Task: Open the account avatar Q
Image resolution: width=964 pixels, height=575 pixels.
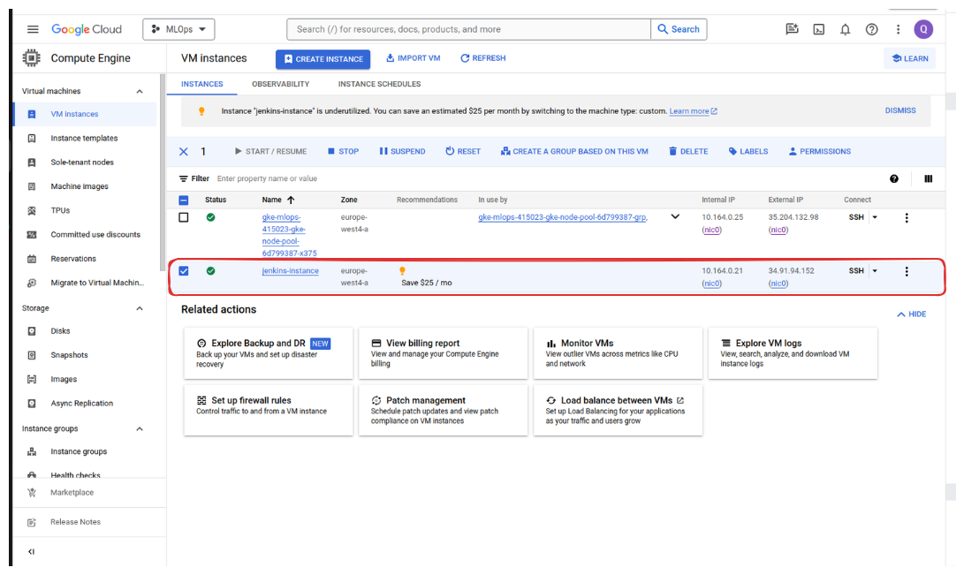Action: pyautogui.click(x=923, y=29)
